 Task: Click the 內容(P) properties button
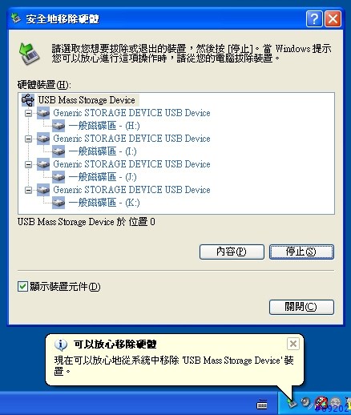[x=232, y=252]
